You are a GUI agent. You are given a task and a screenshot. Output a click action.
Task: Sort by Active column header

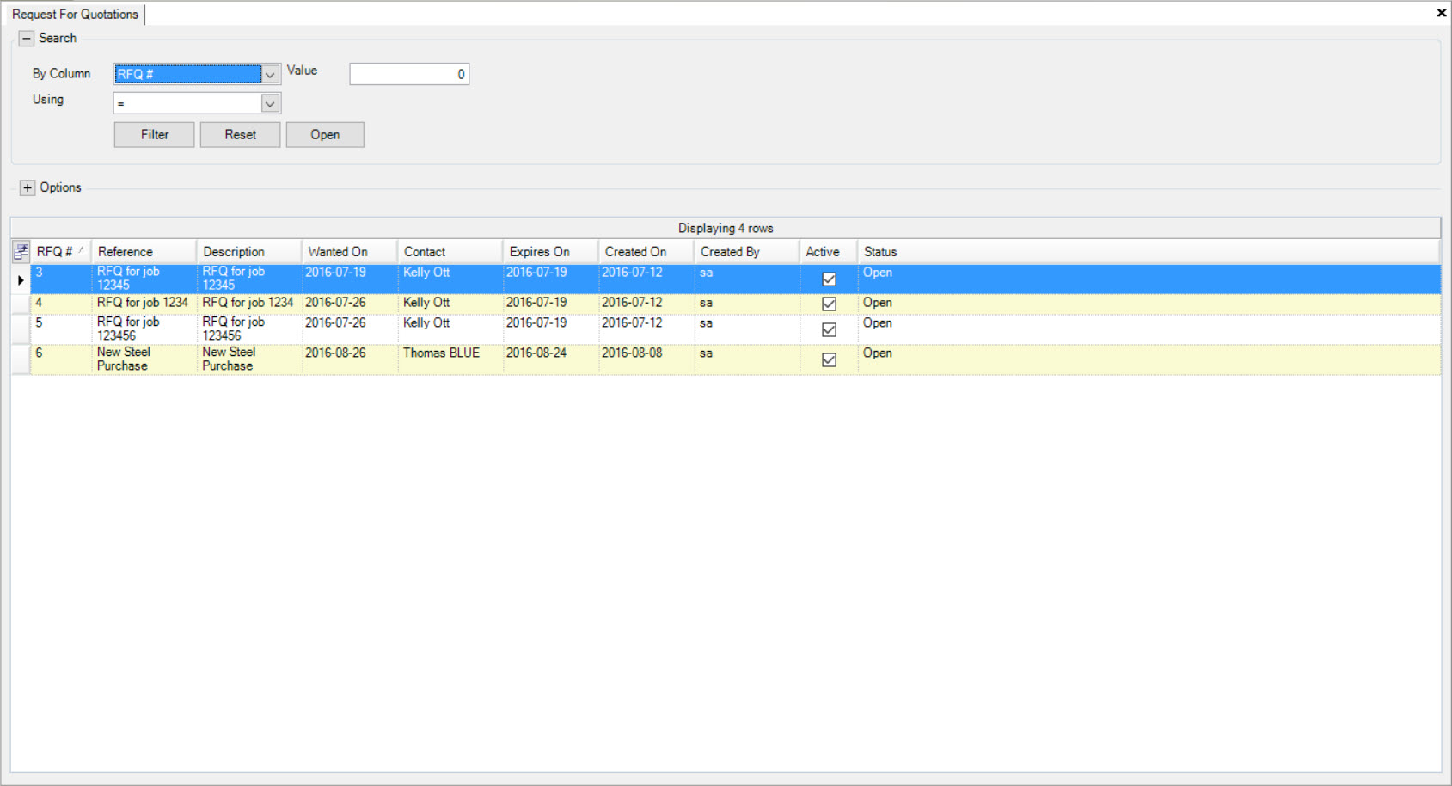click(x=828, y=251)
